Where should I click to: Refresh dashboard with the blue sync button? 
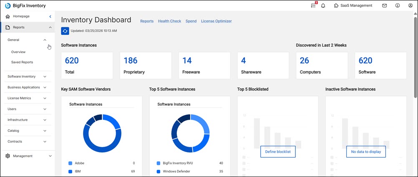click(x=65, y=31)
